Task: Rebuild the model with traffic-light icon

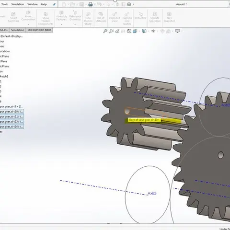Action: click(x=117, y=4)
